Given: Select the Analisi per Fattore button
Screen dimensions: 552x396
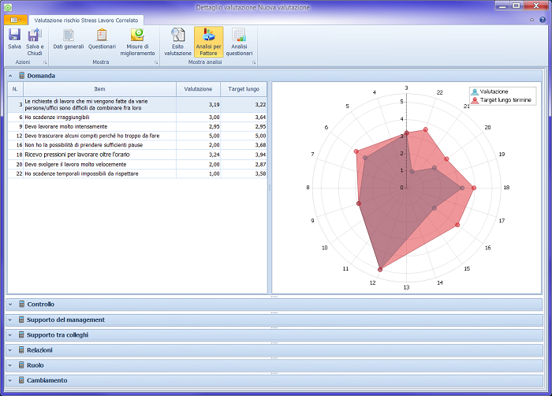Looking at the screenshot, I should [208, 35].
